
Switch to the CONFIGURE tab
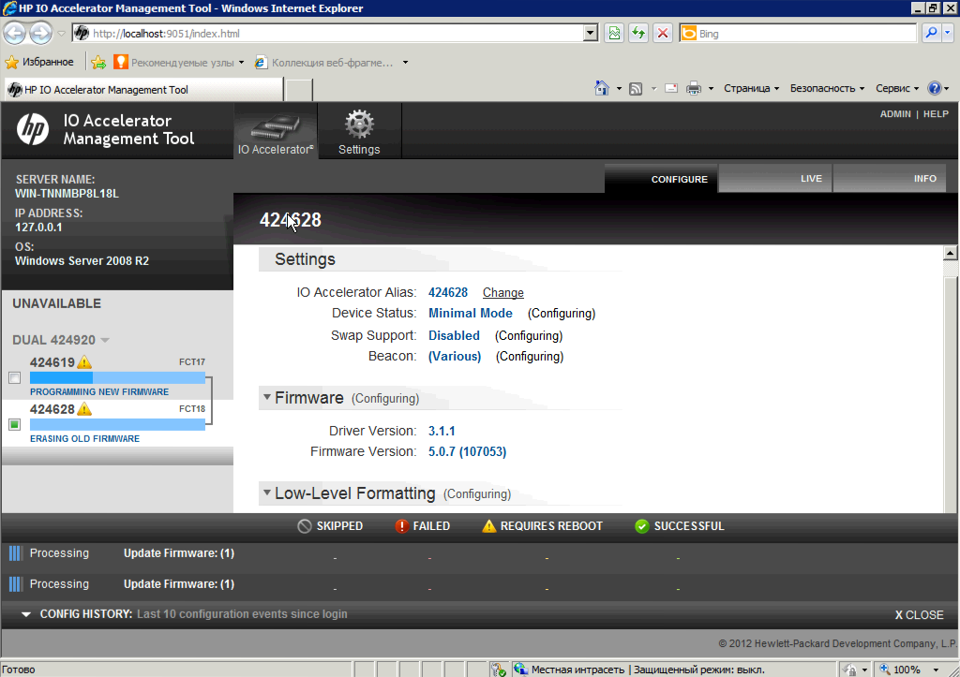[x=661, y=179]
